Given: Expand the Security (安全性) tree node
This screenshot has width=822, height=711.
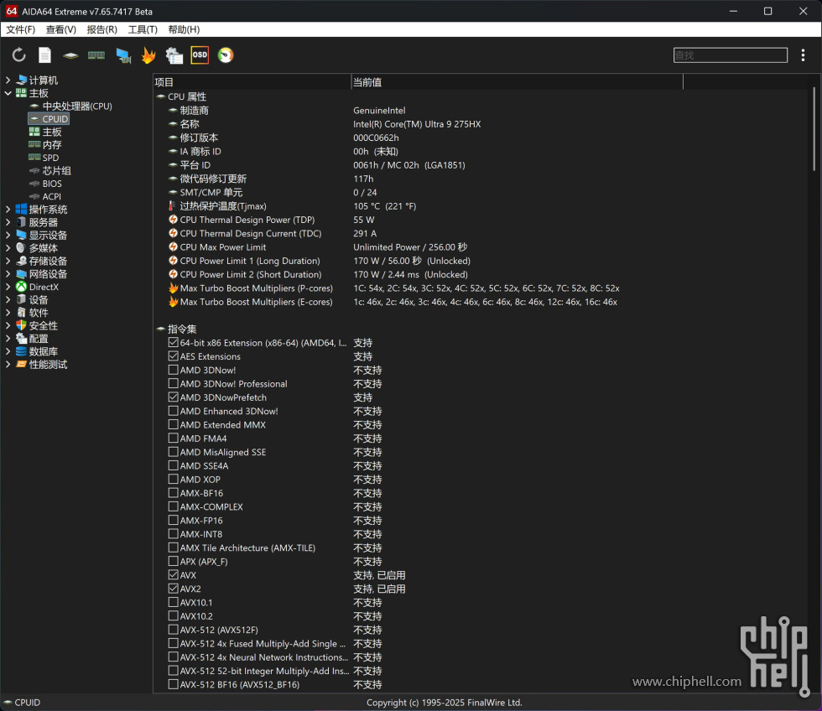Looking at the screenshot, I should 8,325.
